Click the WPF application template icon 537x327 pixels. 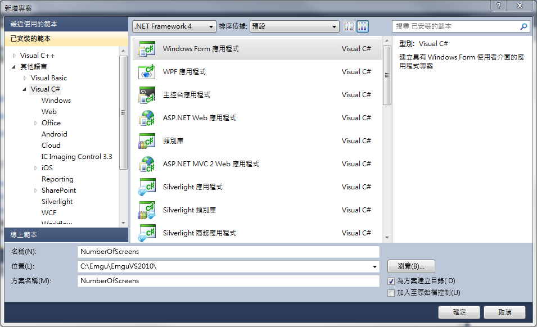click(x=147, y=72)
